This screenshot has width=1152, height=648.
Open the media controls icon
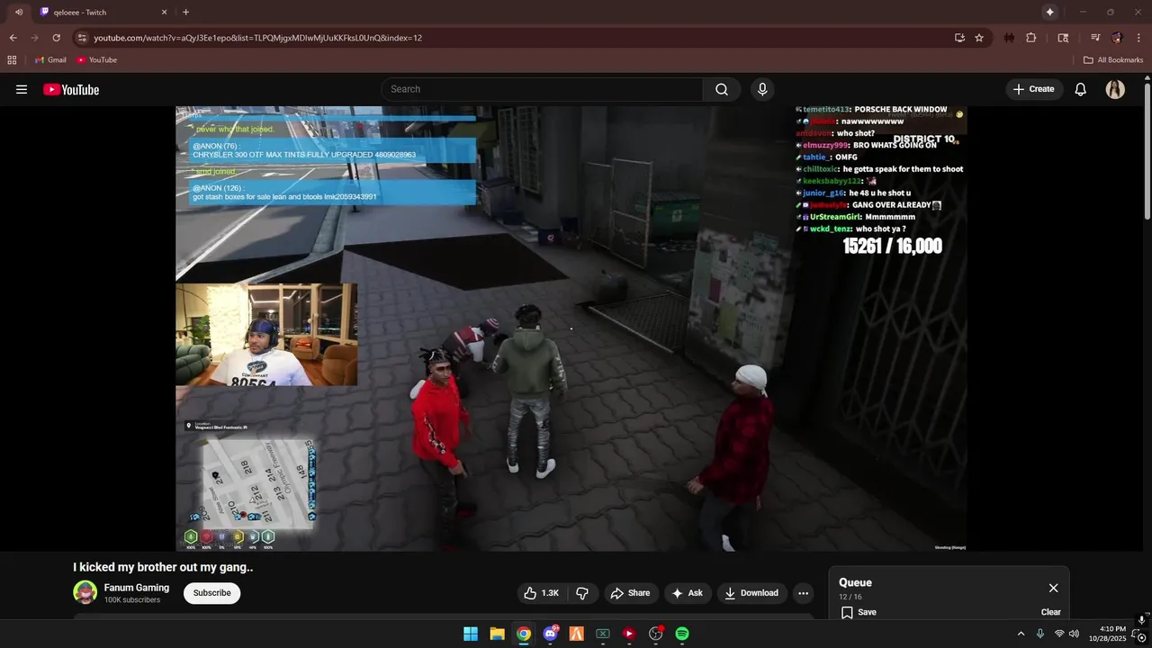1095,38
